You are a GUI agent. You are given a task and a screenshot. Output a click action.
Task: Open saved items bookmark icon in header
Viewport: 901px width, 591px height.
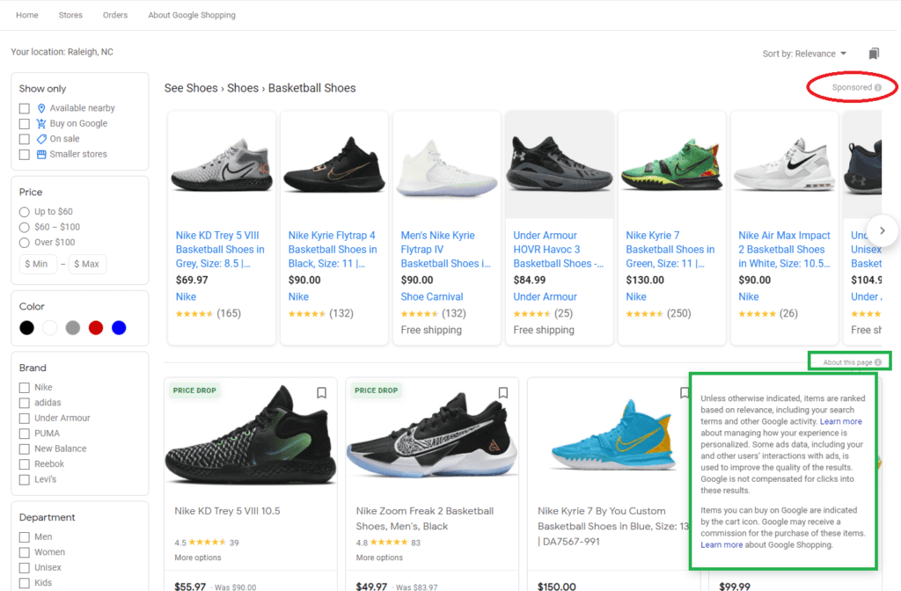(874, 54)
